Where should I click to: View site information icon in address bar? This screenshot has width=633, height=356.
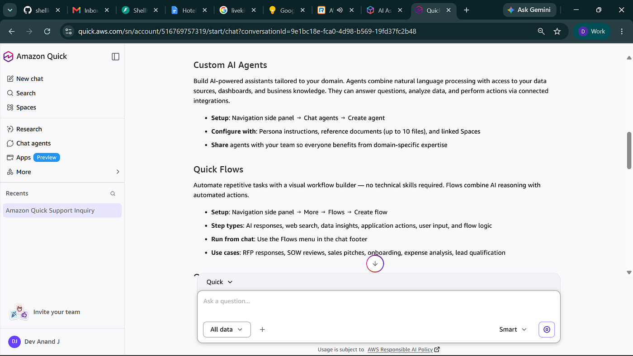click(69, 31)
